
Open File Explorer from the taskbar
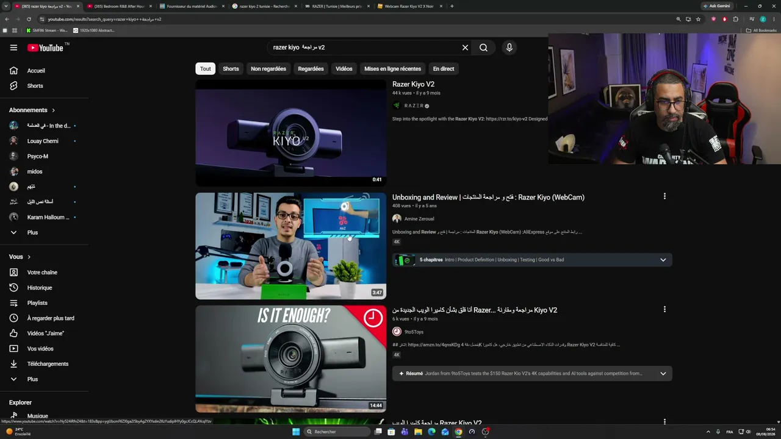(x=418, y=432)
